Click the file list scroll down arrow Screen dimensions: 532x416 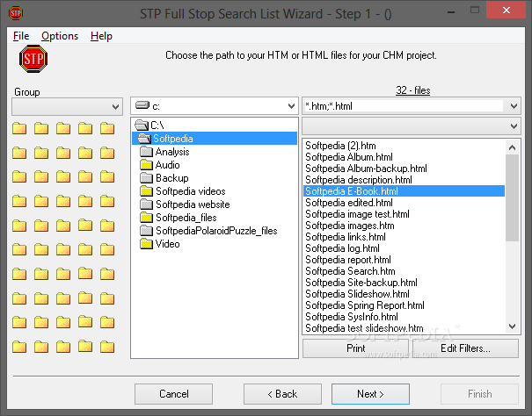513,326
